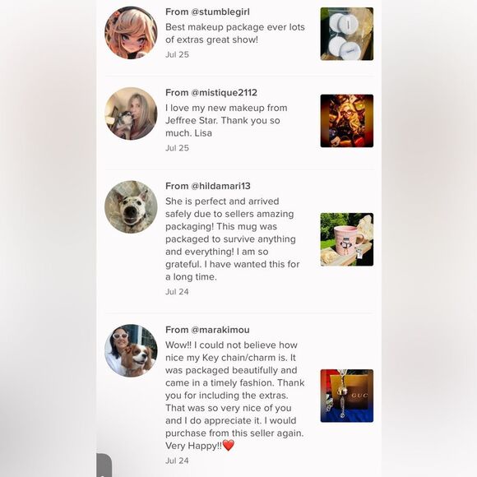Select the key chain/charm review text
The width and height of the screenshot is (477, 477).
click(235, 396)
